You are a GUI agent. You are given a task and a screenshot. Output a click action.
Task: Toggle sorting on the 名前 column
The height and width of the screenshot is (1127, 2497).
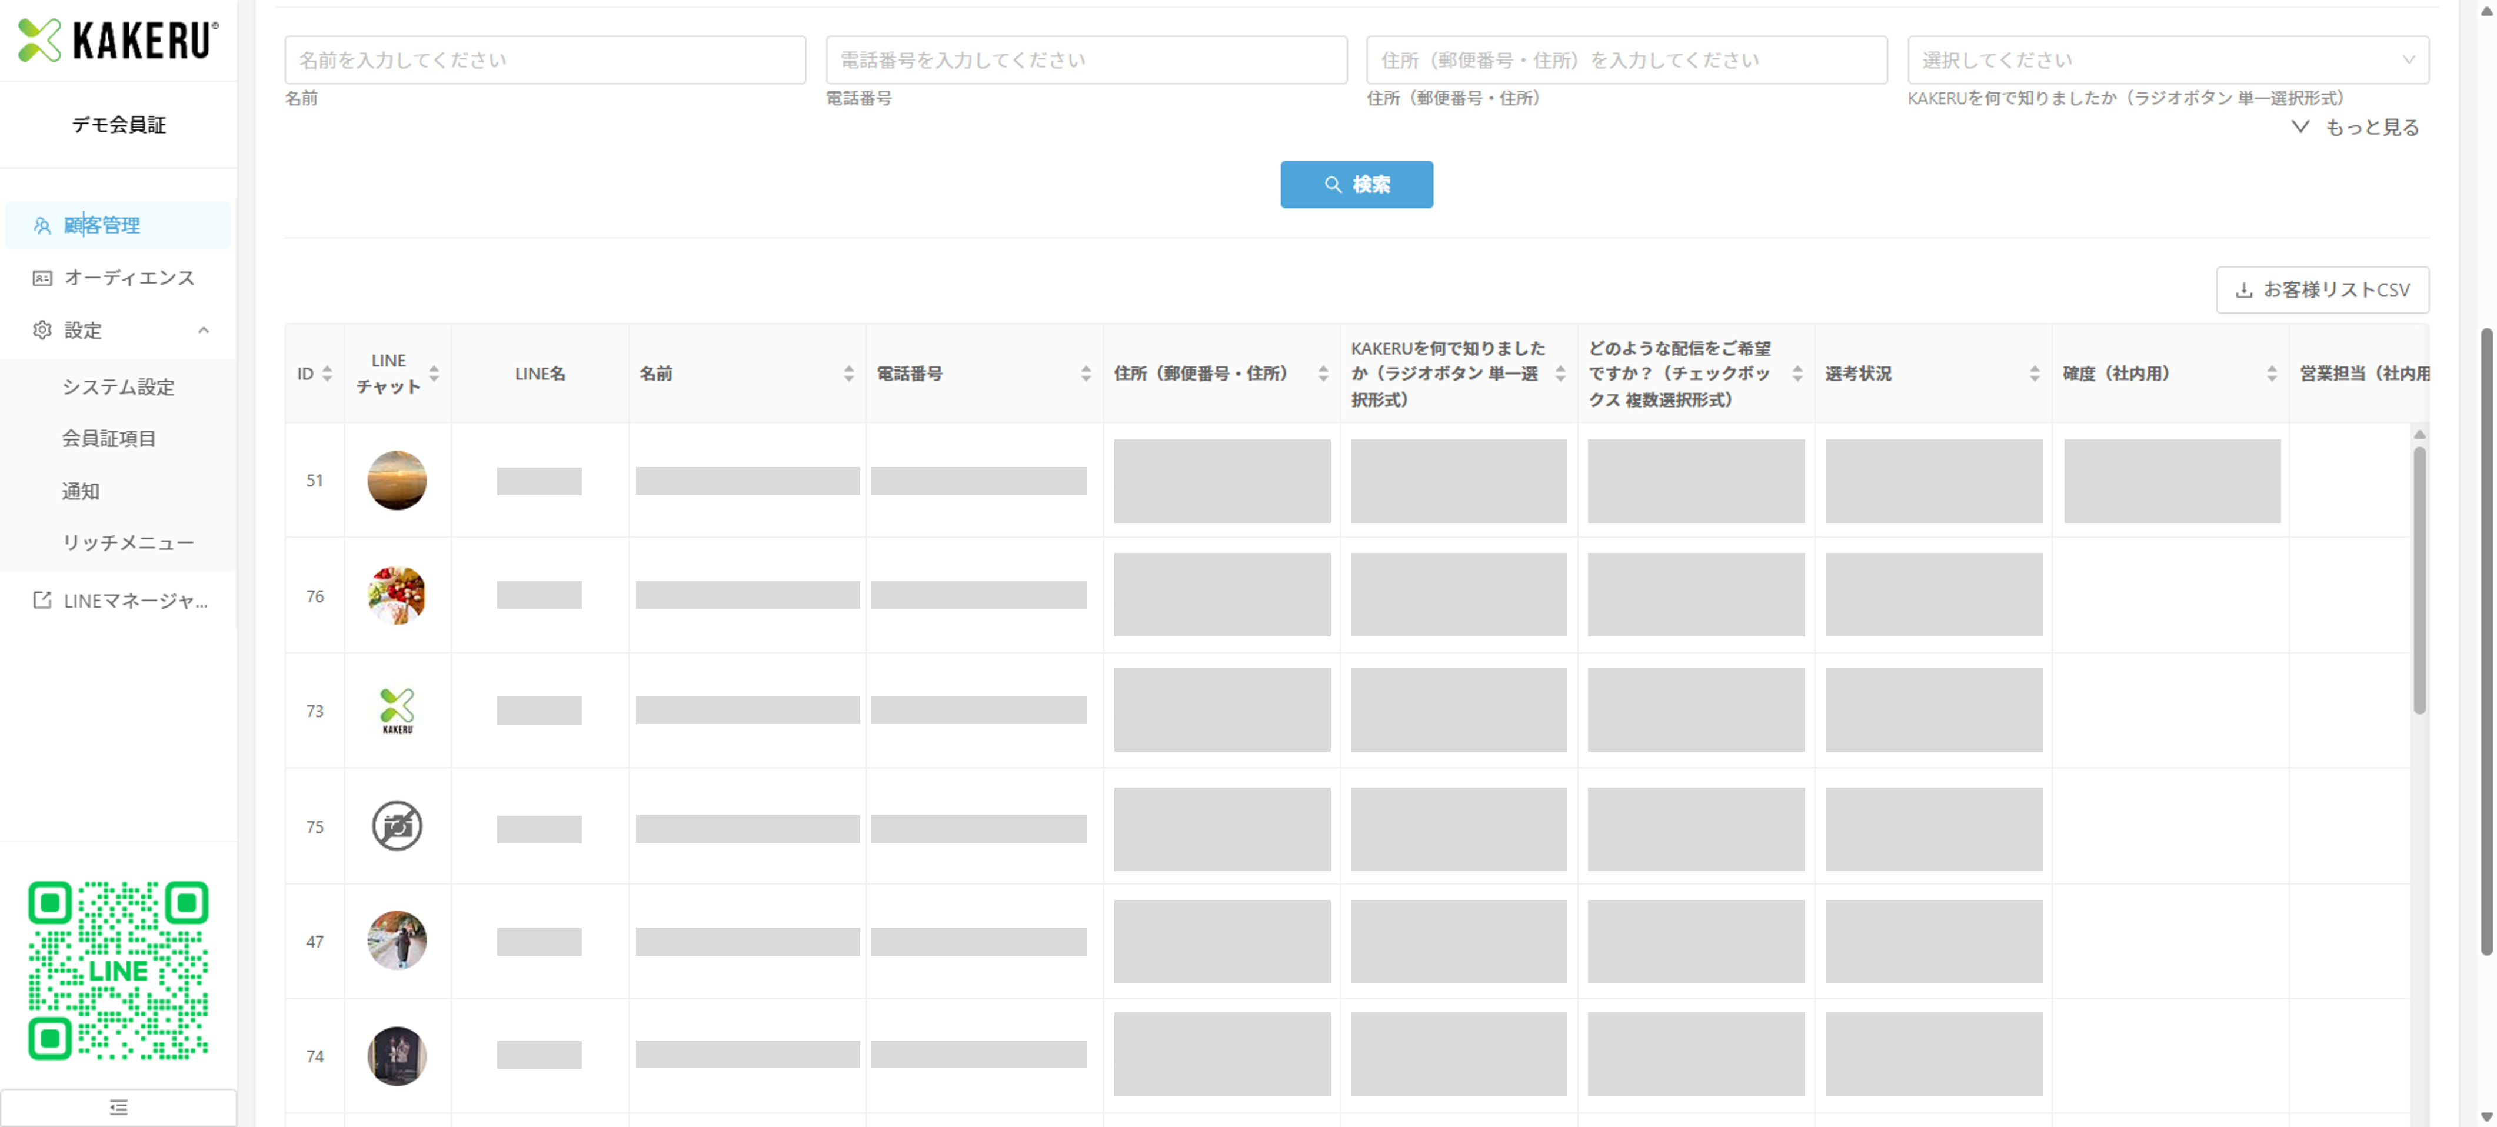848,373
